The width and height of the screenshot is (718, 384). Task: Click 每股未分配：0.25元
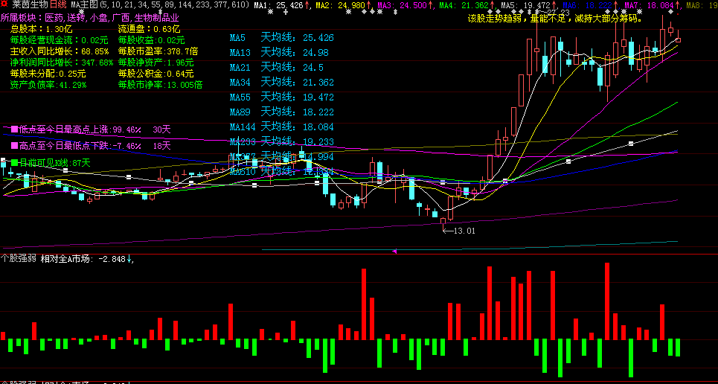point(48,74)
